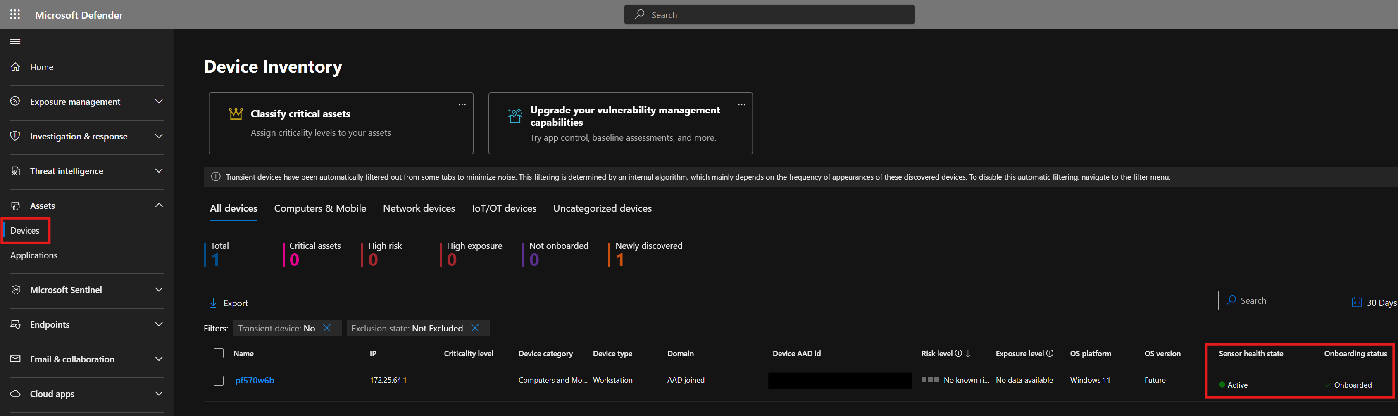The width and height of the screenshot is (1398, 416).
Task: Check the box for device pf570w6b
Action: click(x=219, y=381)
